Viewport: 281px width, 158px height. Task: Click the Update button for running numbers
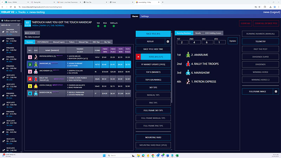tap(233, 41)
